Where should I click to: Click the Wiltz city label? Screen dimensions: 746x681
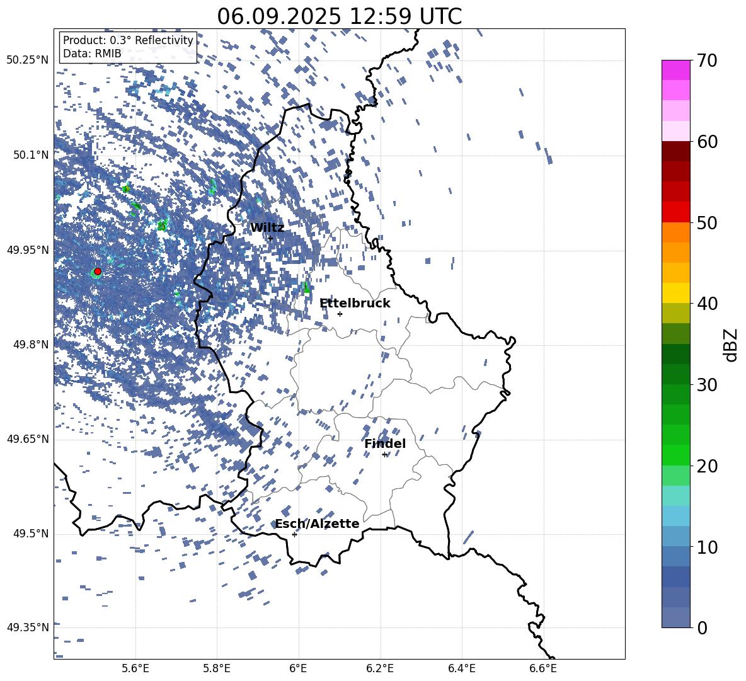coord(267,228)
